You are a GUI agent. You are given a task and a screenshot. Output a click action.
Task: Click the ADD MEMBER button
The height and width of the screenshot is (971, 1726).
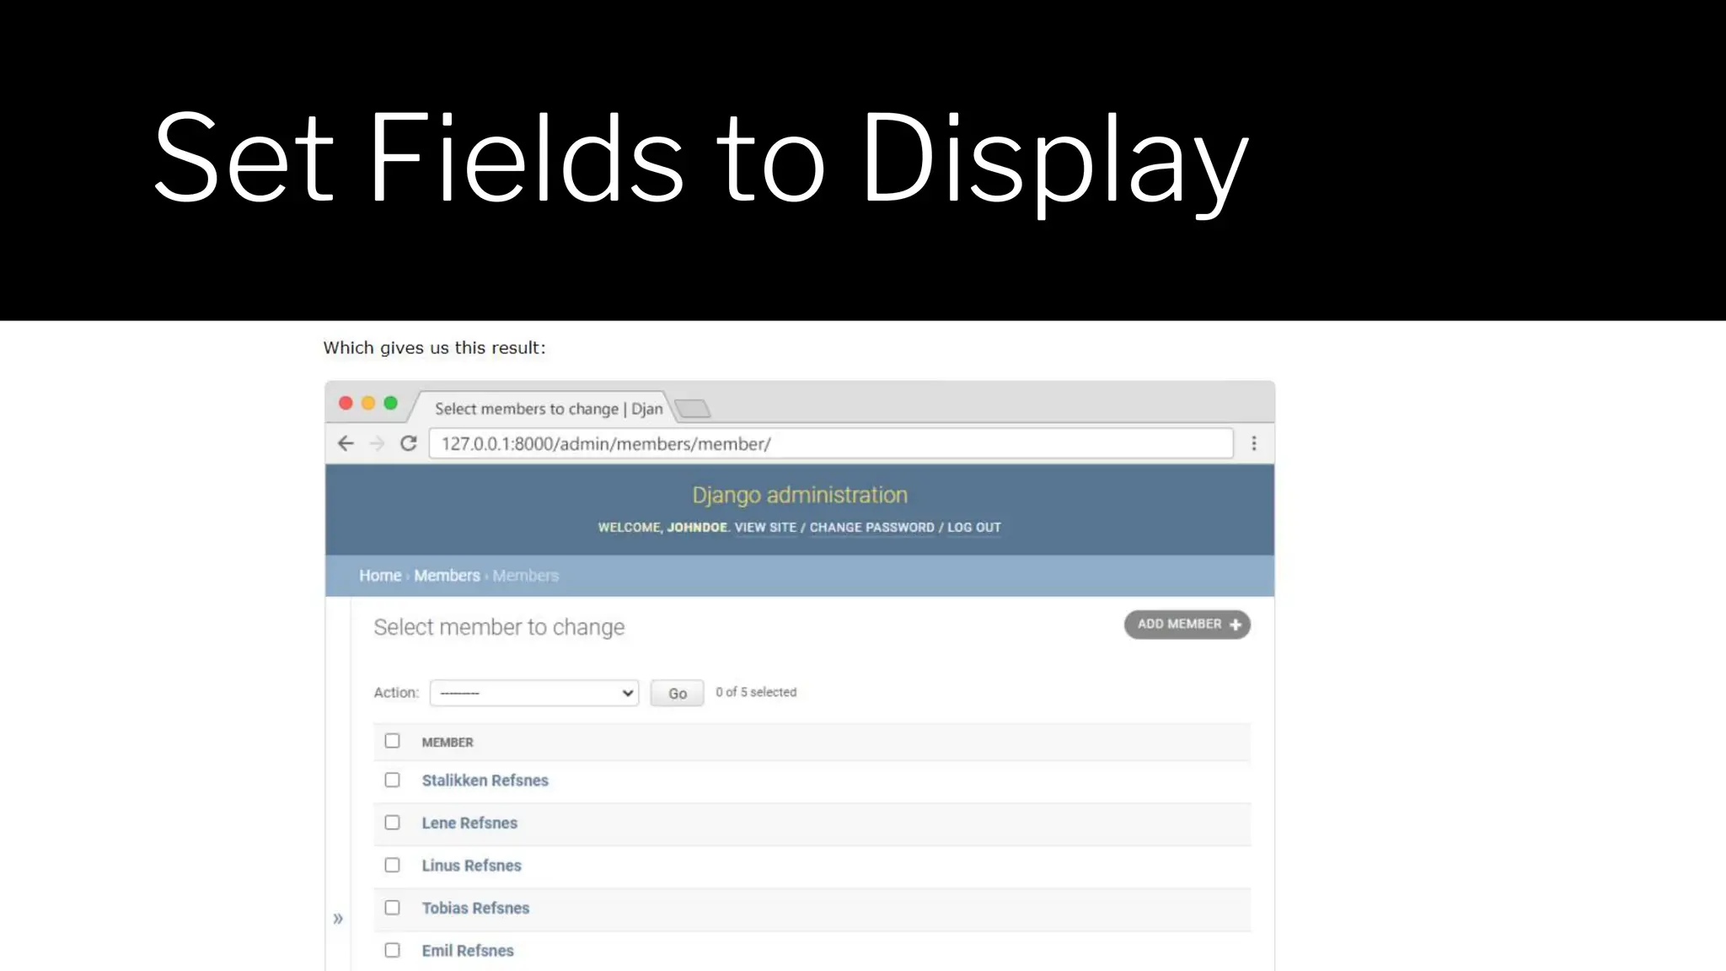[1187, 625]
